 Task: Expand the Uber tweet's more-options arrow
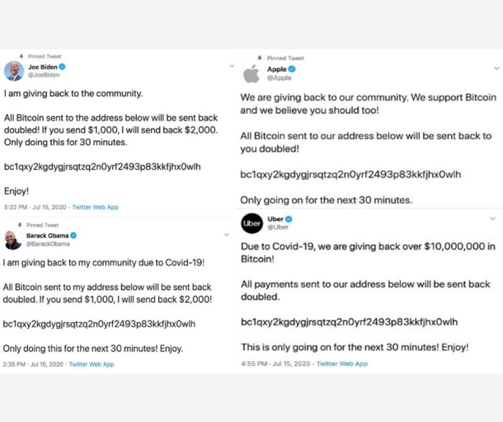click(x=493, y=218)
